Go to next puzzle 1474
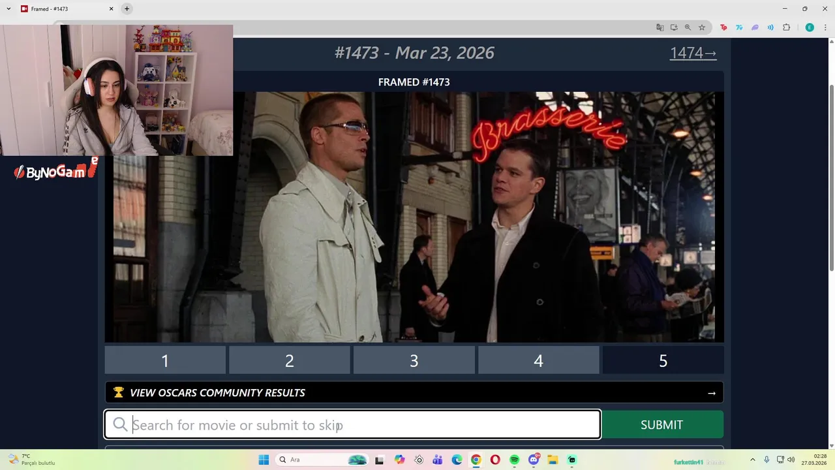 coord(693,53)
